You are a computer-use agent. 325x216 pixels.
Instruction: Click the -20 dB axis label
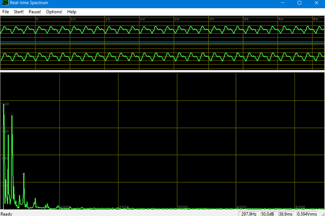point(6,131)
